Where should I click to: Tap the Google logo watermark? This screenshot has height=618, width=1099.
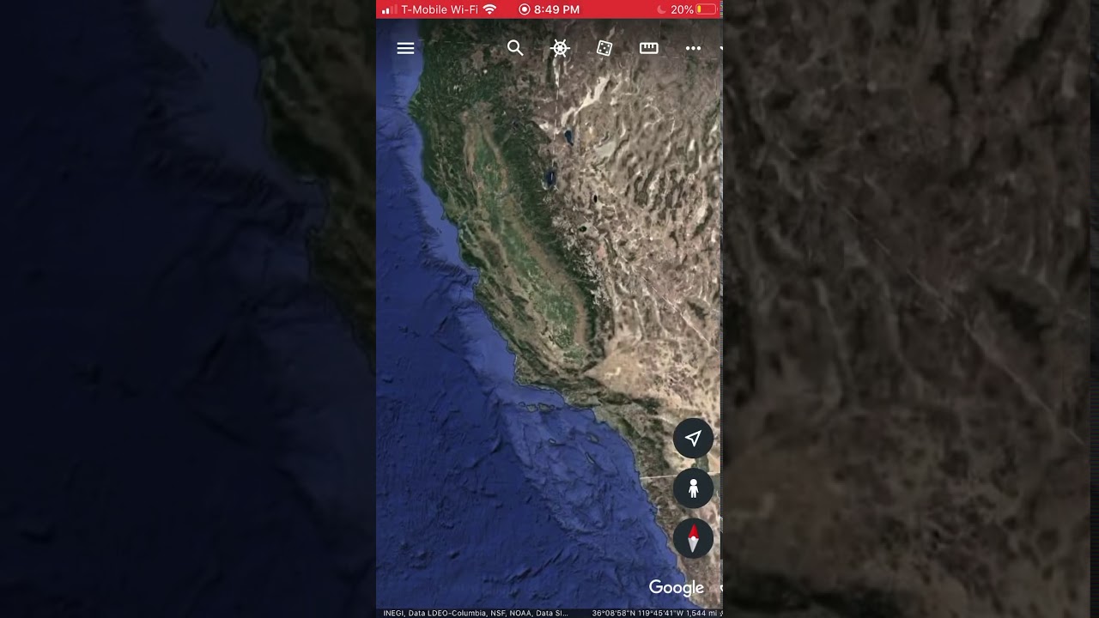(677, 588)
